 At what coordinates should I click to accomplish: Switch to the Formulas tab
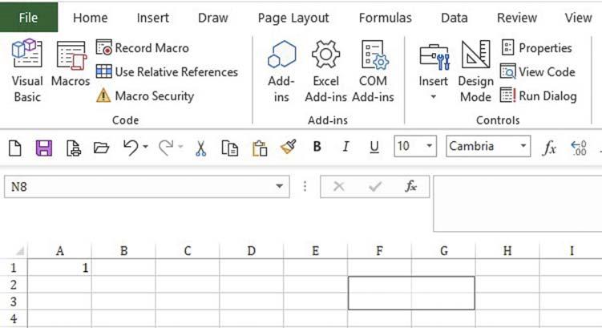click(385, 18)
